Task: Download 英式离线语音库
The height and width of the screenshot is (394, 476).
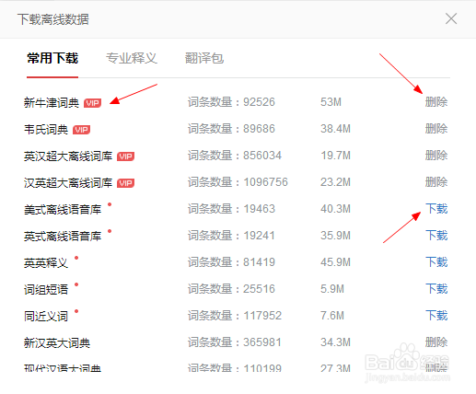Action: [x=436, y=236]
